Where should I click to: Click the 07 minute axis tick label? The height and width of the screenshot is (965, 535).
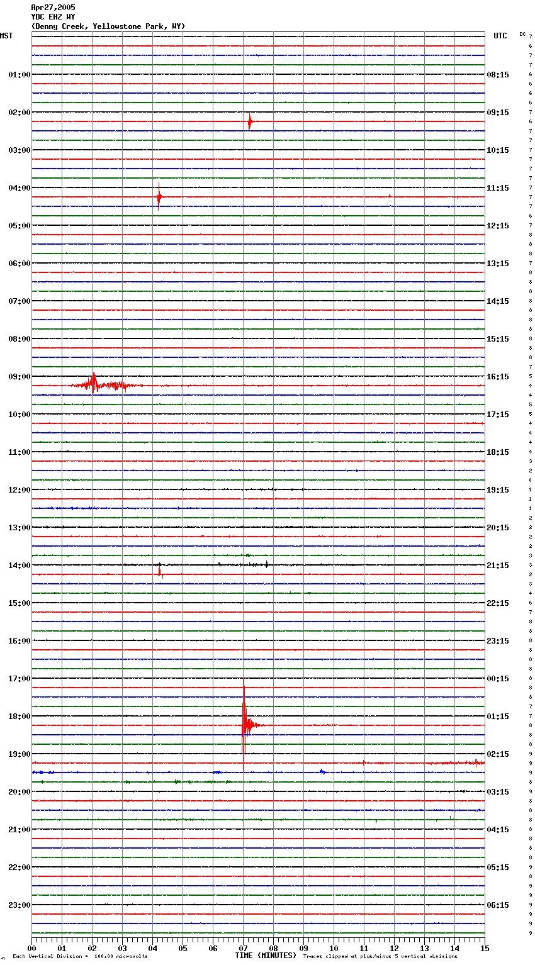click(x=243, y=948)
